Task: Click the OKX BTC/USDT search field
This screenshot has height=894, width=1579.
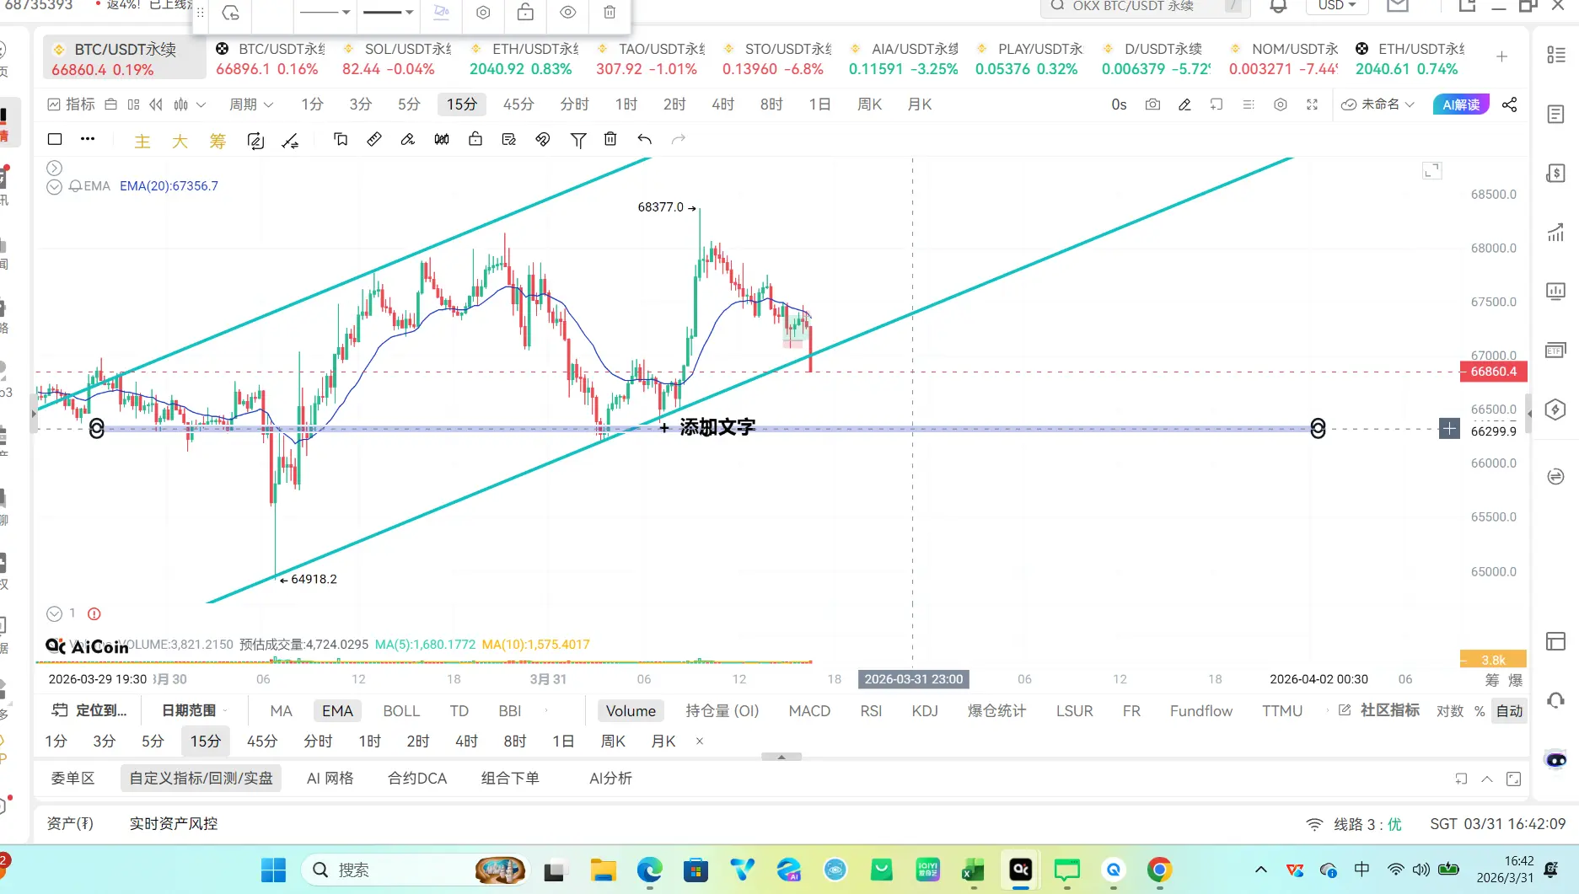Action: pyautogui.click(x=1144, y=6)
